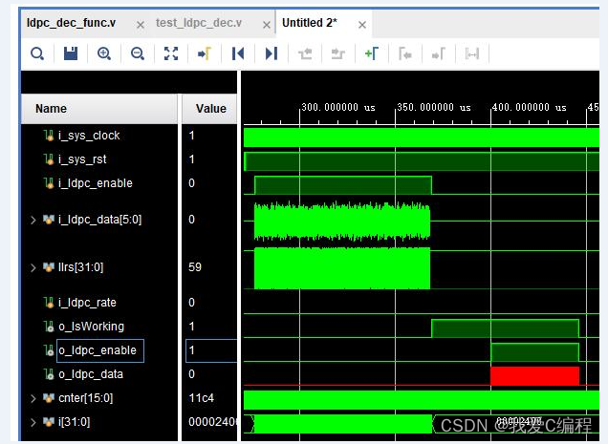
Task: Click the Value column header
Action: (210, 109)
